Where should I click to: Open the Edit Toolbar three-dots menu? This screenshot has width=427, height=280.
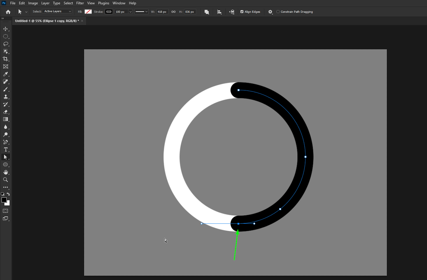point(6,187)
